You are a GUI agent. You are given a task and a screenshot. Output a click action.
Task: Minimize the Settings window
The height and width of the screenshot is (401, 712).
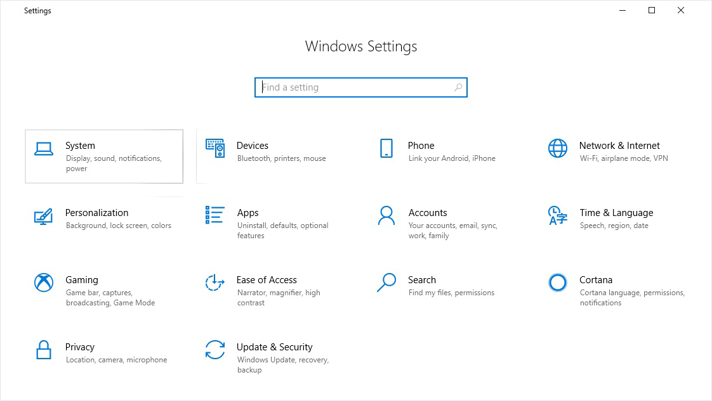click(x=623, y=10)
